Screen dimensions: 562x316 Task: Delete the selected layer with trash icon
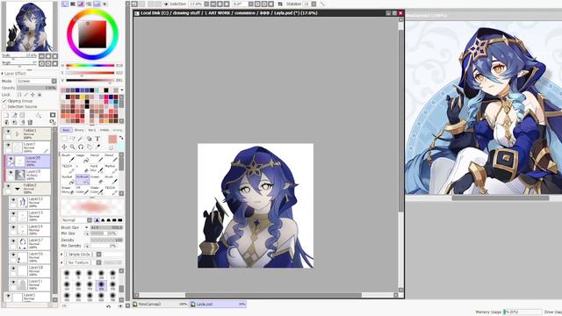click(30, 122)
